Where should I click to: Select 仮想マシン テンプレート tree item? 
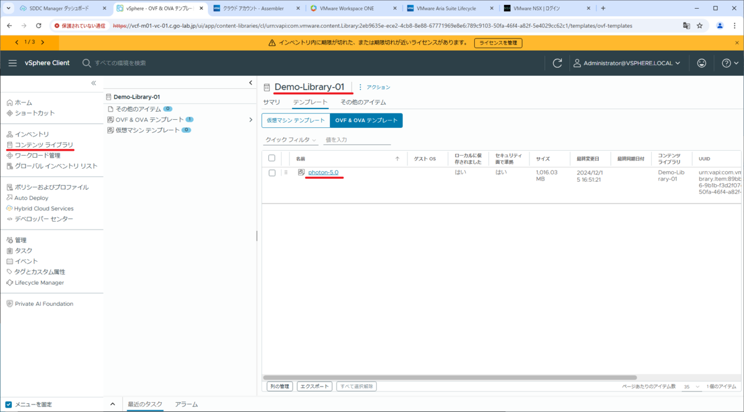click(x=149, y=130)
